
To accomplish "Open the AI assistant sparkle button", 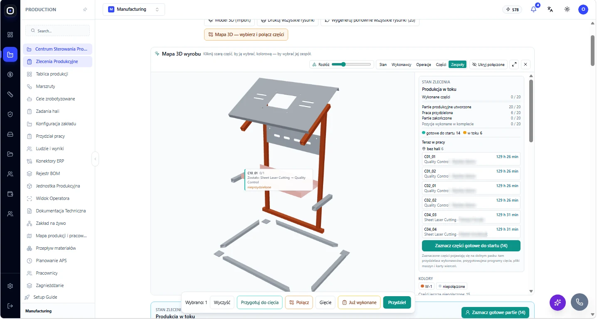I will [558, 302].
